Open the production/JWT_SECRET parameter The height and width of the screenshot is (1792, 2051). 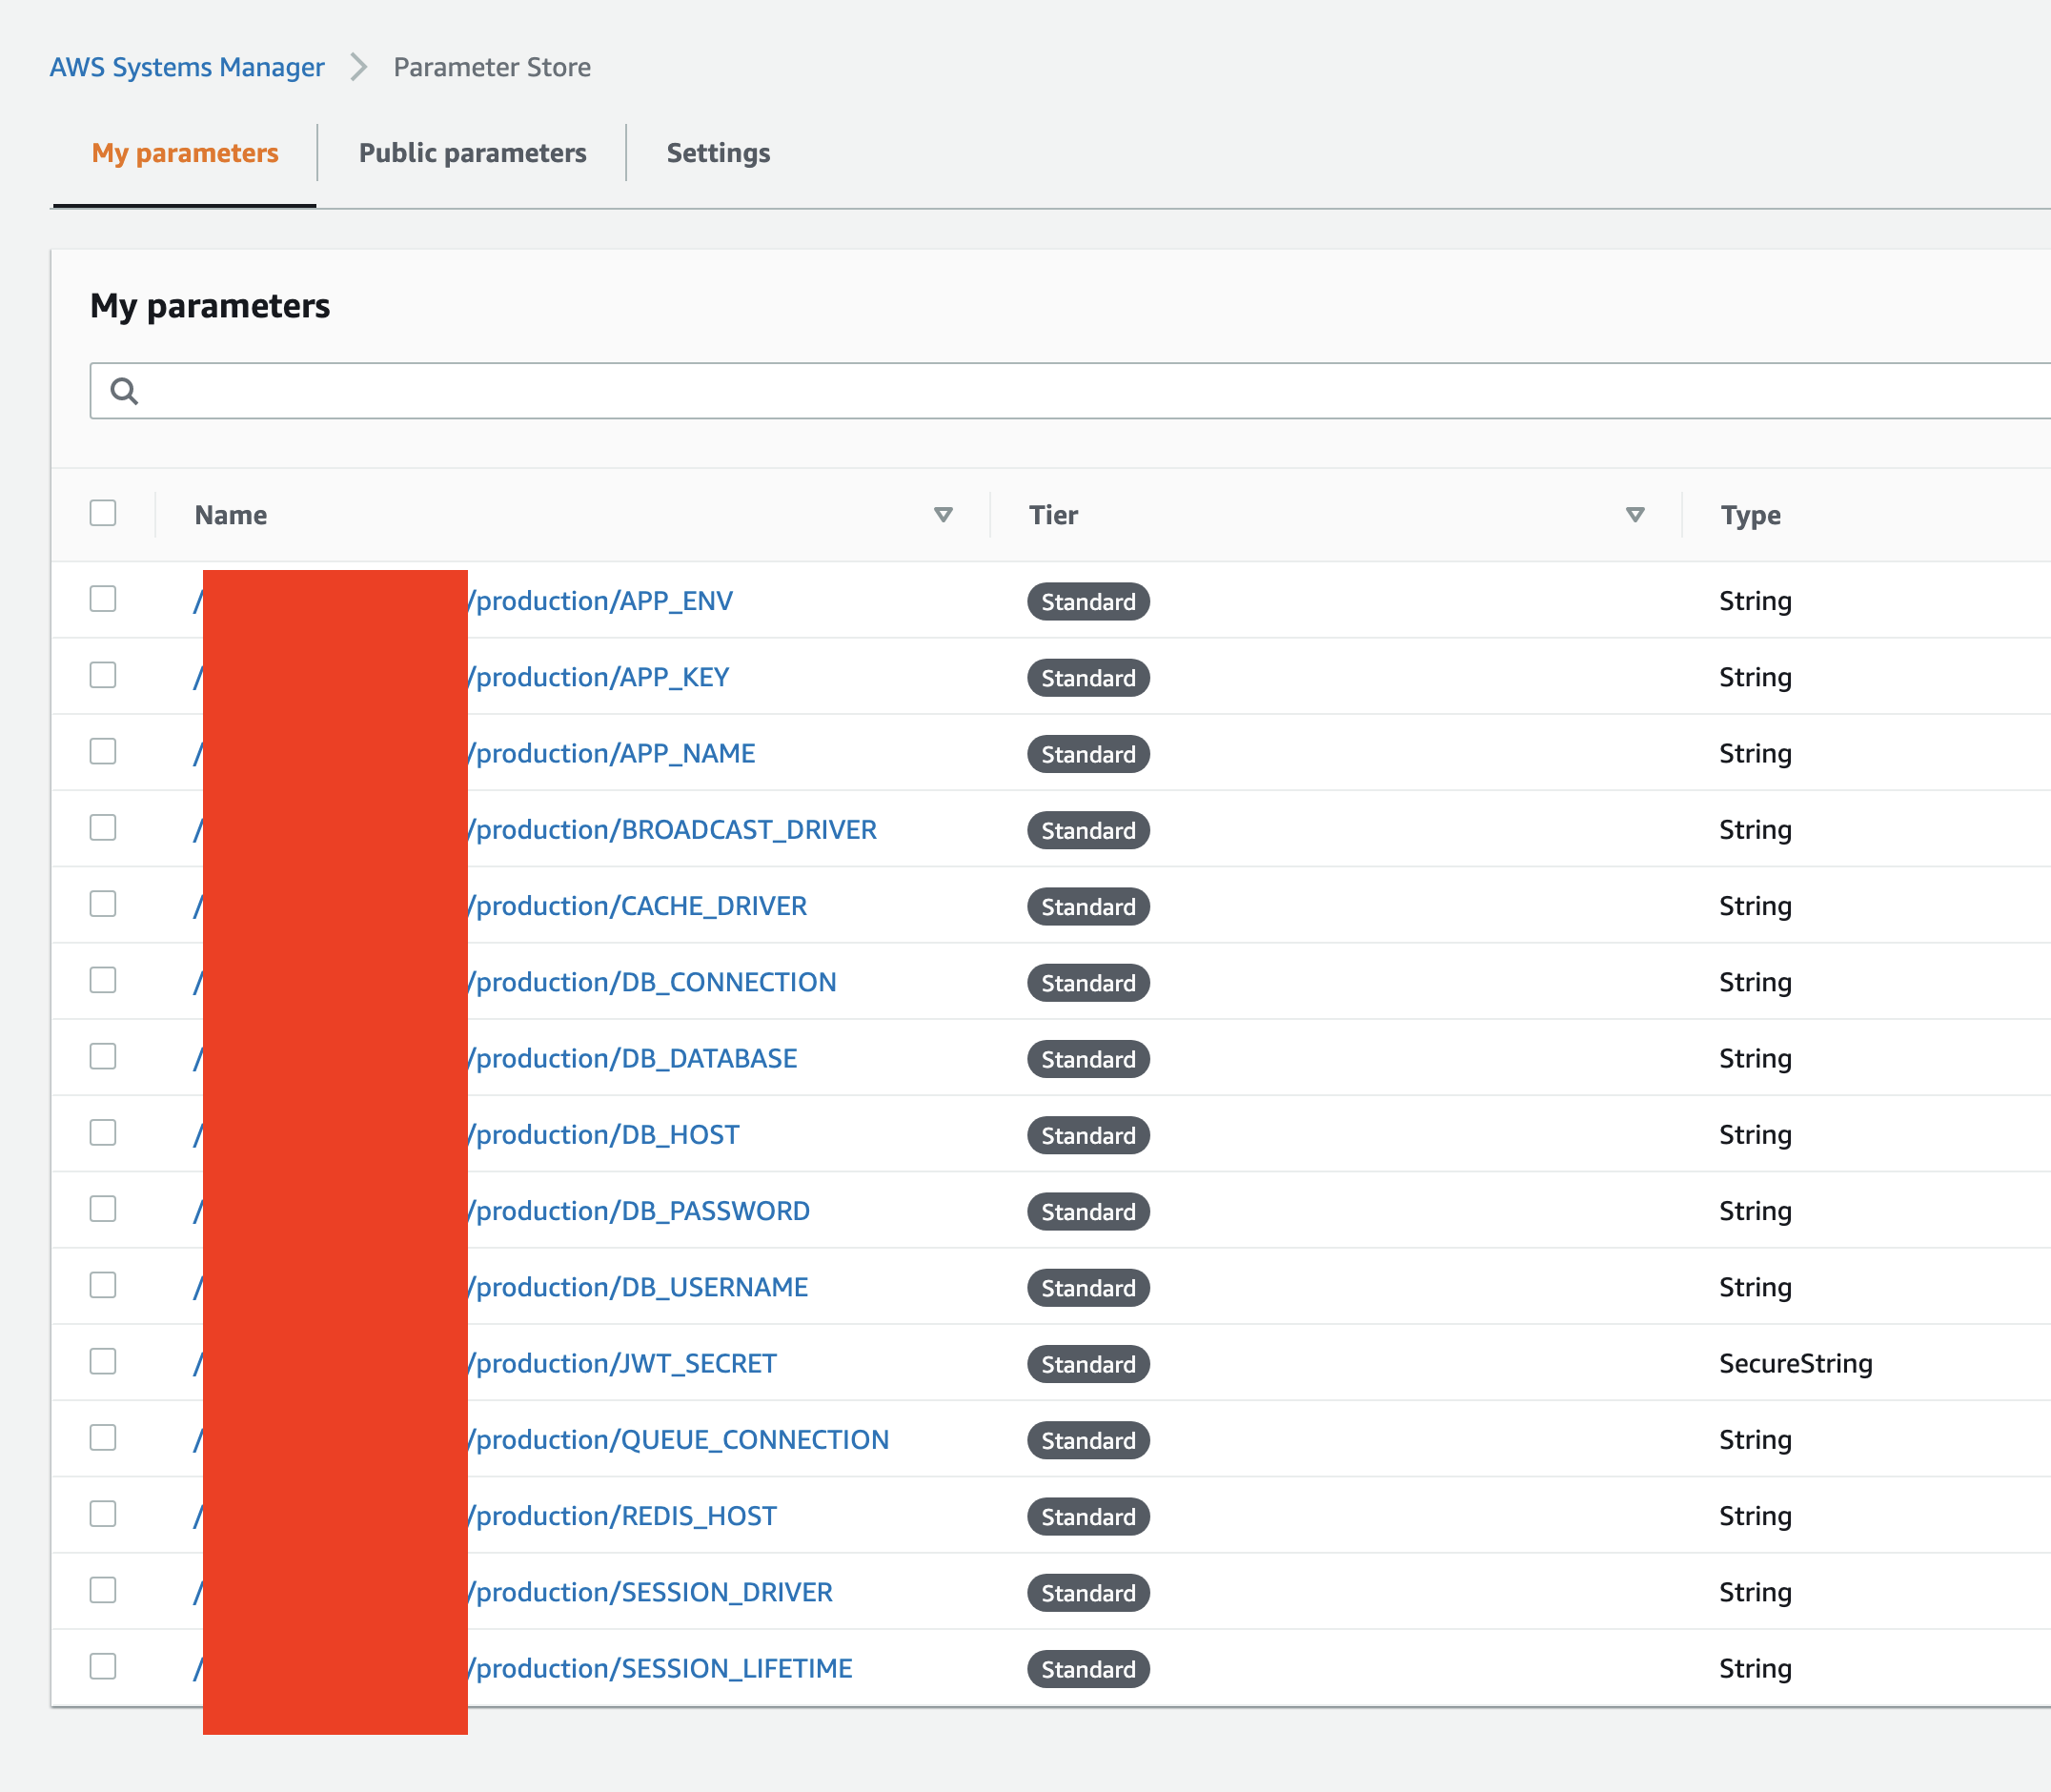coord(623,1363)
